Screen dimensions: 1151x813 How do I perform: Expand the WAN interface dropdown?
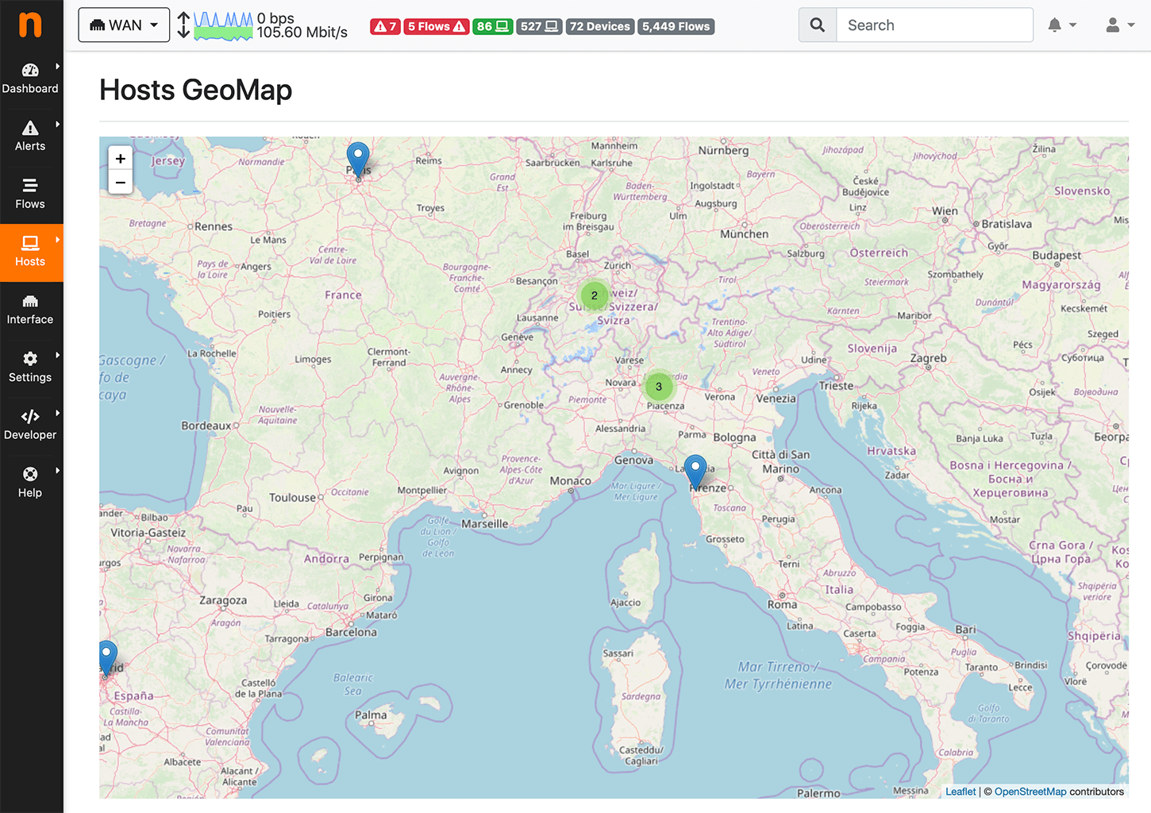click(124, 25)
